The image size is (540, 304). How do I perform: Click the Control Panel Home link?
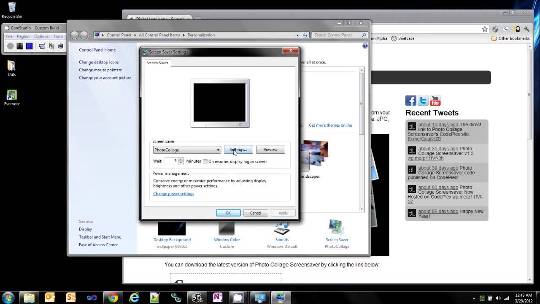pyautogui.click(x=97, y=50)
